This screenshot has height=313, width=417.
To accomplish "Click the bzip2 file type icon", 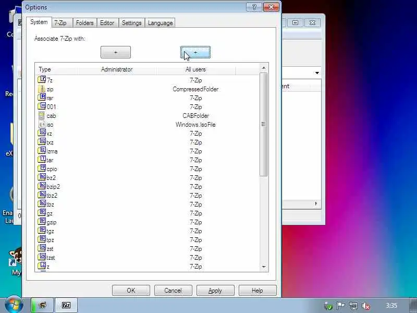I will (42, 186).
